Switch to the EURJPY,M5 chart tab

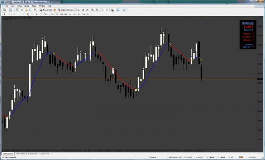point(45,154)
